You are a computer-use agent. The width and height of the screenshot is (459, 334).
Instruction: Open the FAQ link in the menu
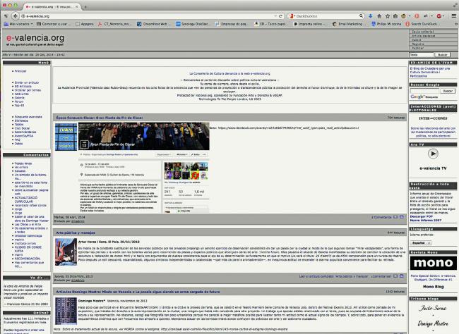click(x=18, y=140)
